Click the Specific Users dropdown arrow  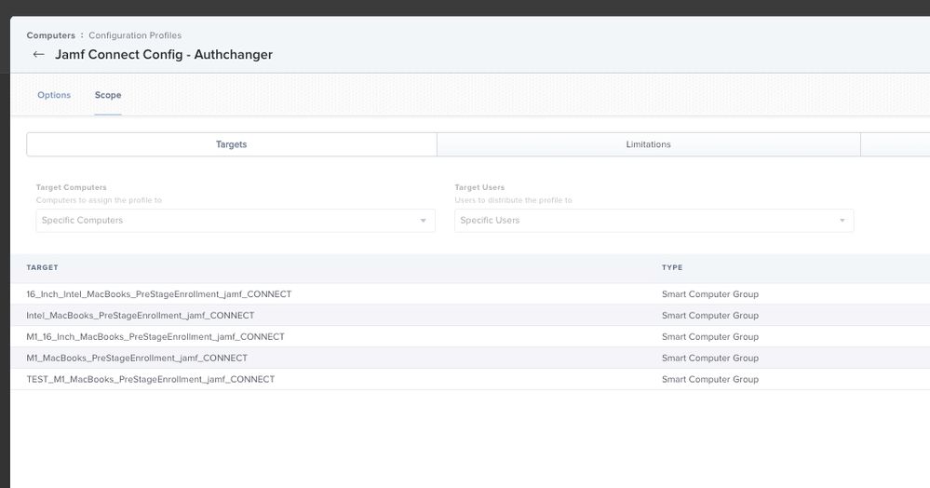point(842,221)
